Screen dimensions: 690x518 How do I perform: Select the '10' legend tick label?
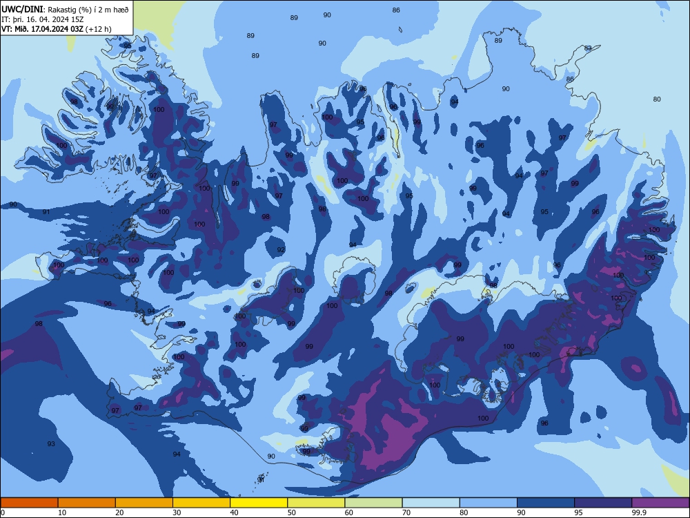62,512
